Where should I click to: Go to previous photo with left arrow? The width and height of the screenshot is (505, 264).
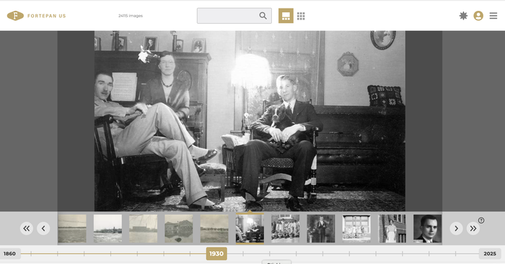43,229
